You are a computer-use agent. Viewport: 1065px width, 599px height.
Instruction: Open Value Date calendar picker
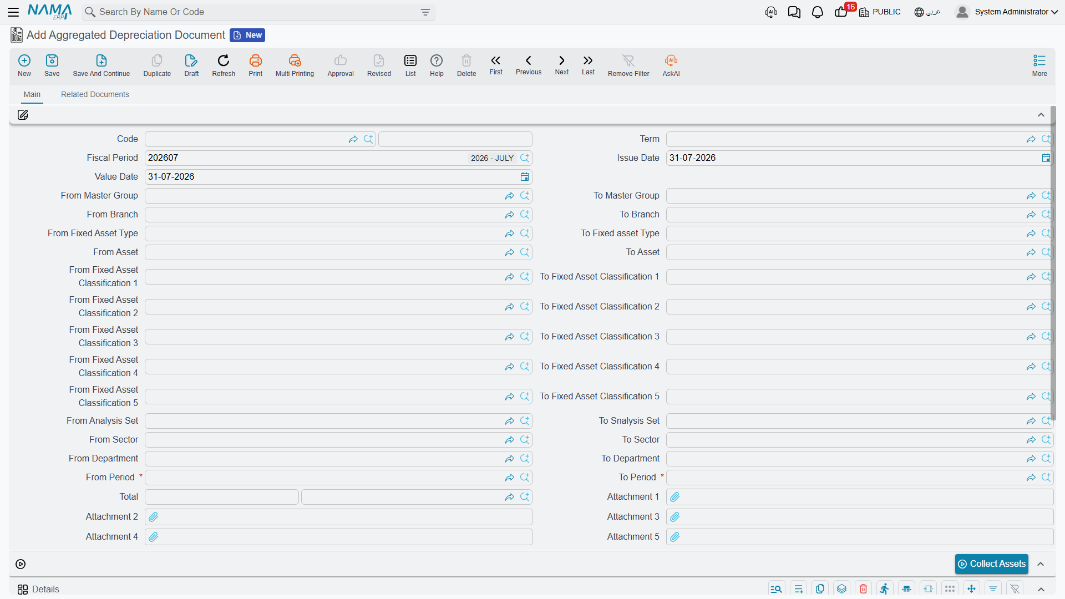coord(525,177)
